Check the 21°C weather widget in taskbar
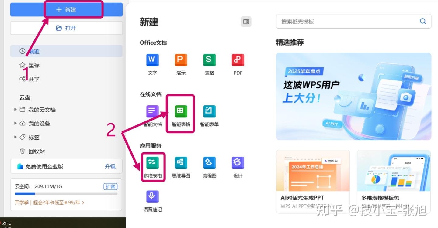The width and height of the screenshot is (438, 228). [6, 223]
